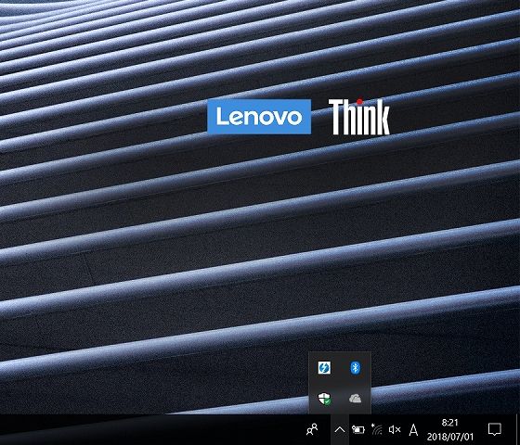Open the clock showing 8:21
This screenshot has width=520, height=445.
coord(449,430)
